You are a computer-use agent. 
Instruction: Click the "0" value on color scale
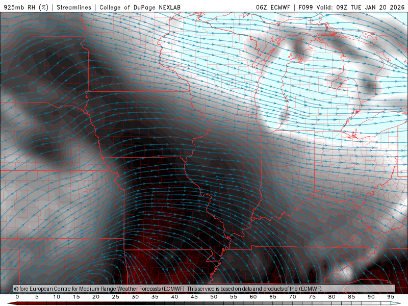(17, 297)
